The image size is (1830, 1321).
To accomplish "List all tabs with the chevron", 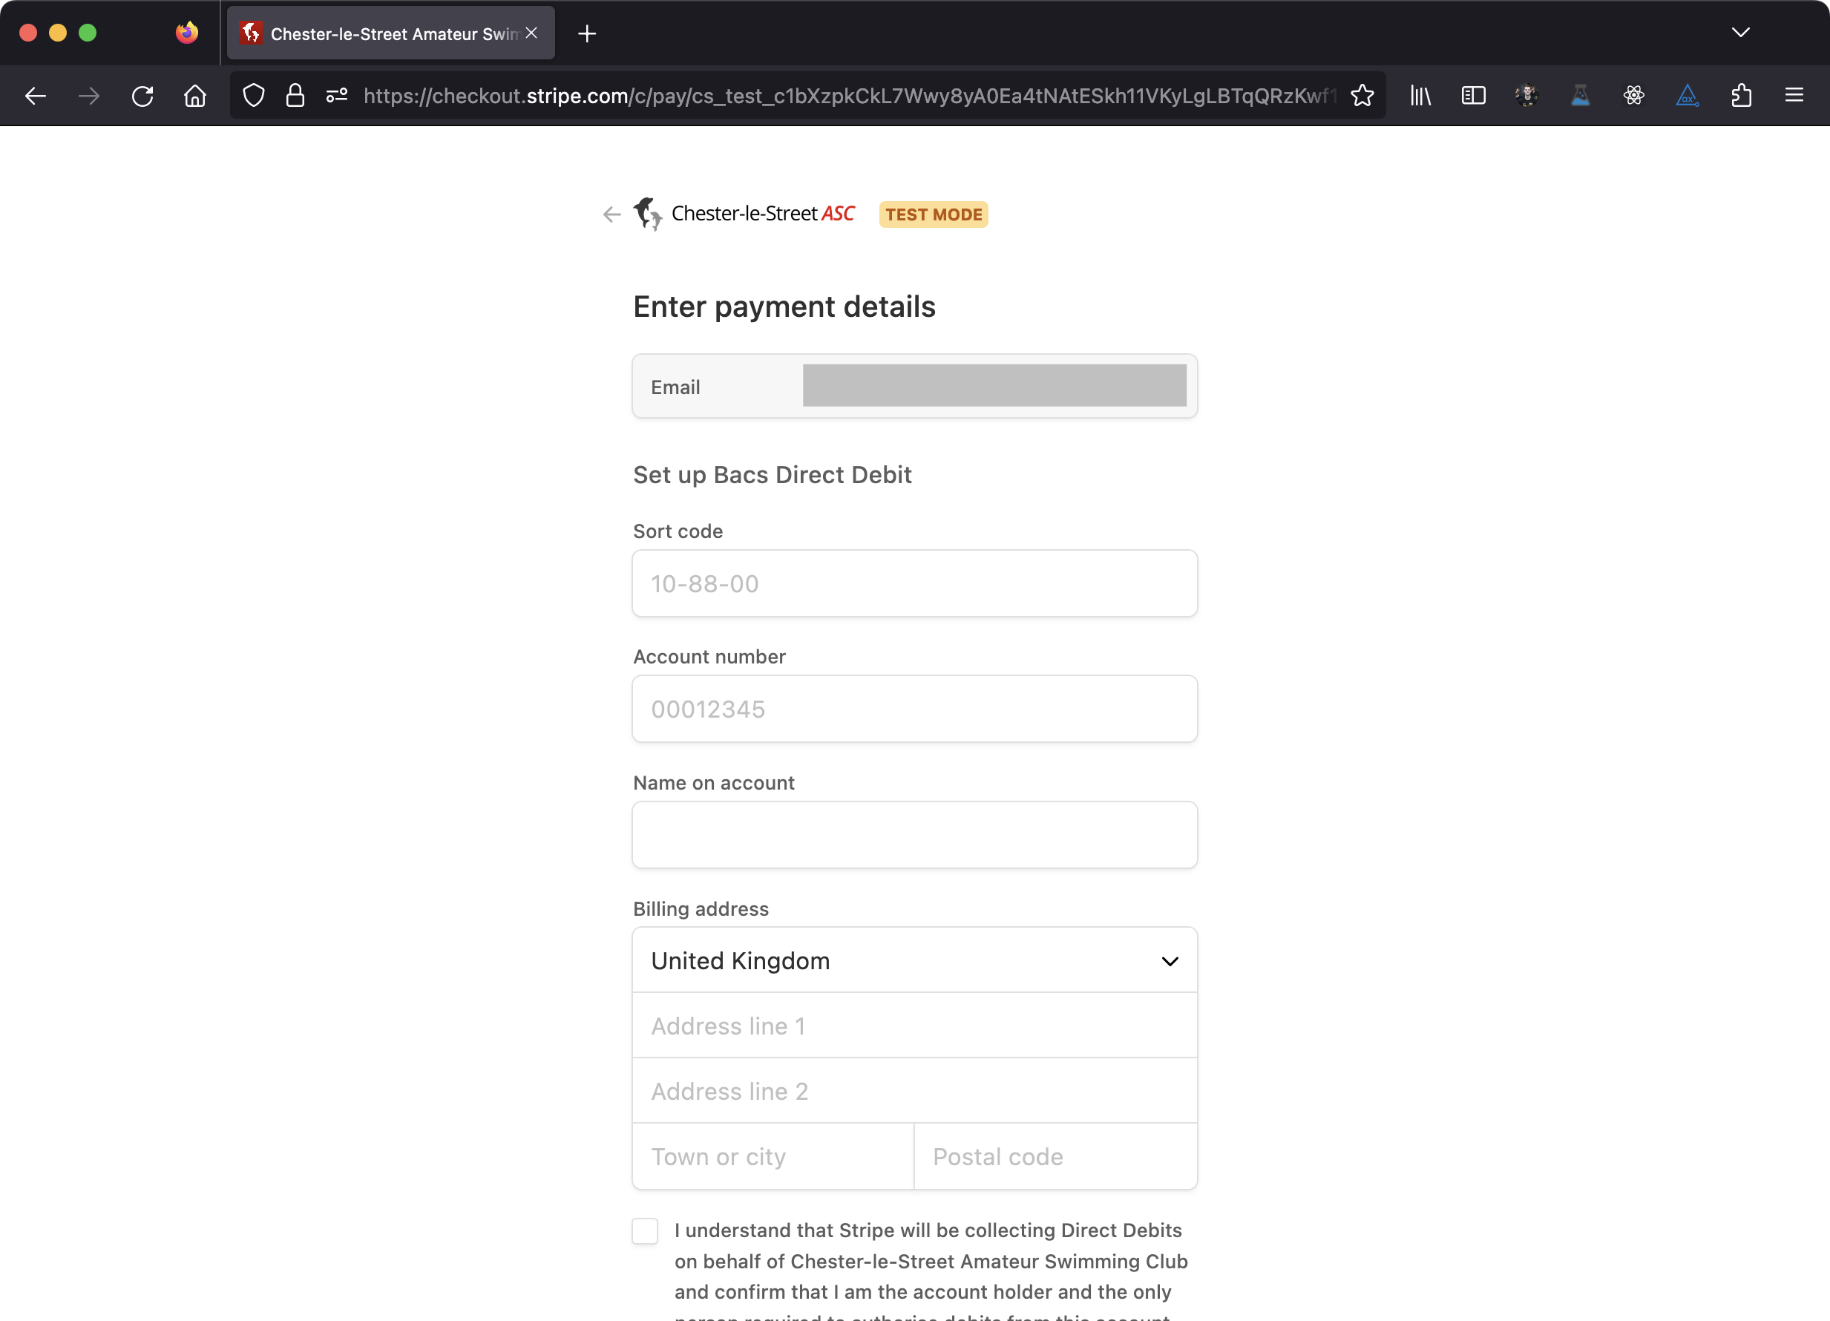I will click(1740, 32).
